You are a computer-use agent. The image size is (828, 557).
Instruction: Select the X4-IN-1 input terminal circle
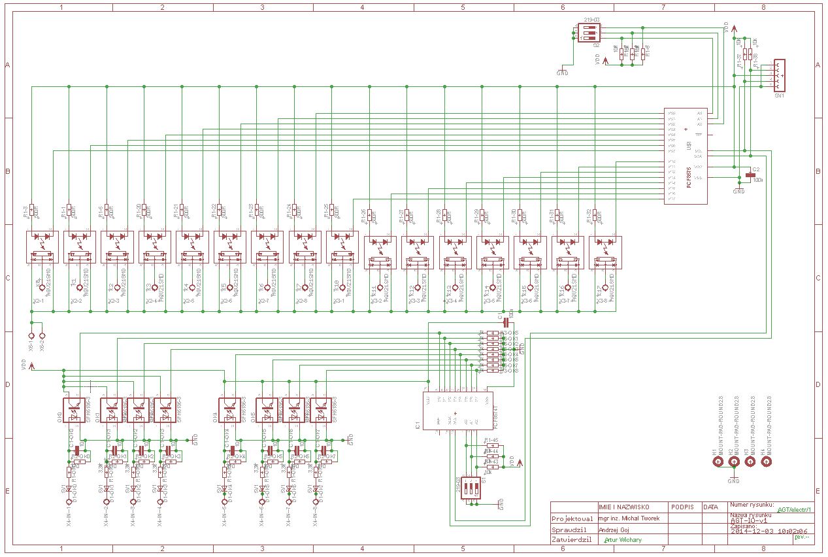pos(69,503)
